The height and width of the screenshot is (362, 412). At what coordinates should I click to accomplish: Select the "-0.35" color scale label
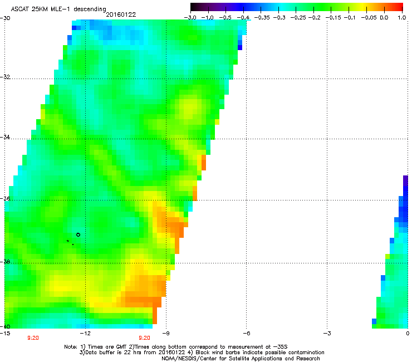click(x=262, y=18)
